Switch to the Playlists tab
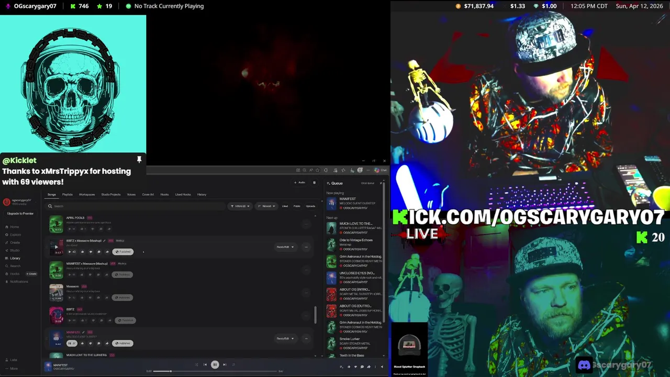This screenshot has height=377, width=670. (68, 194)
